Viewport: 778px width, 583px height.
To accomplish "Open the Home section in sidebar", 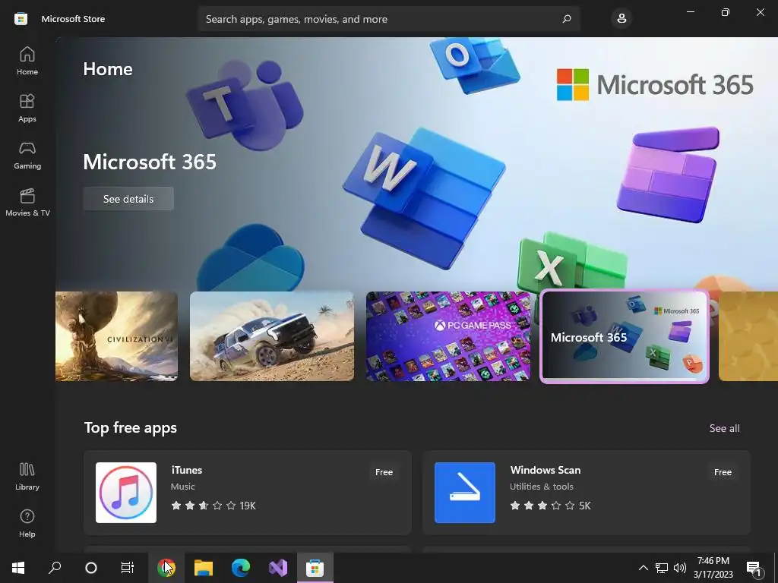I will tap(27, 61).
